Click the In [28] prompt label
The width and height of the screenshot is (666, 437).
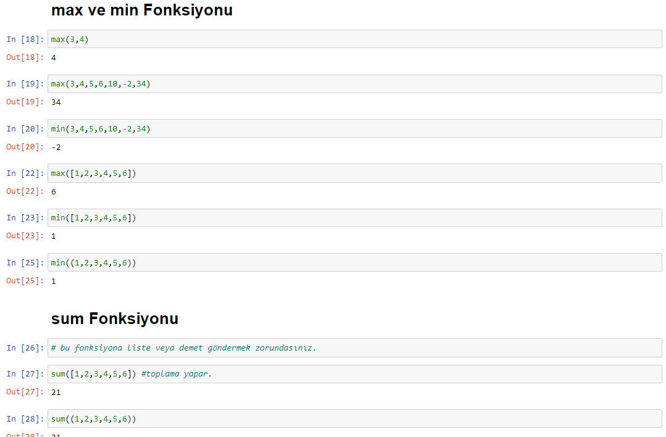point(25,418)
